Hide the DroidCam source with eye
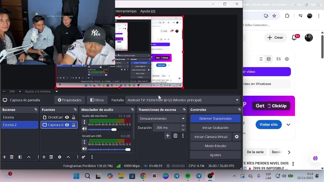The width and height of the screenshot is (324, 182). pos(67,117)
